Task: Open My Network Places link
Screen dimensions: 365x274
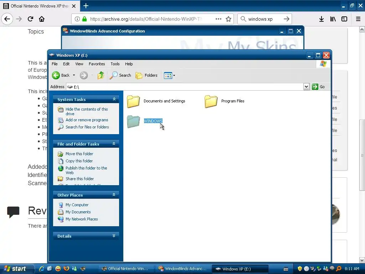Action: coord(82,219)
